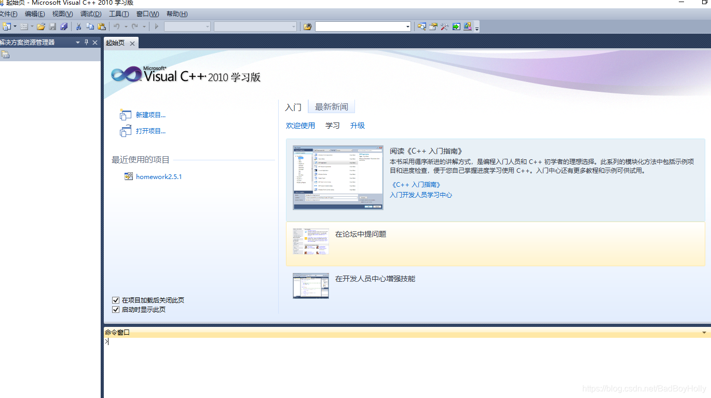Click the icon beside 打开项目...
Image resolution: width=711 pixels, height=398 pixels.
point(126,131)
